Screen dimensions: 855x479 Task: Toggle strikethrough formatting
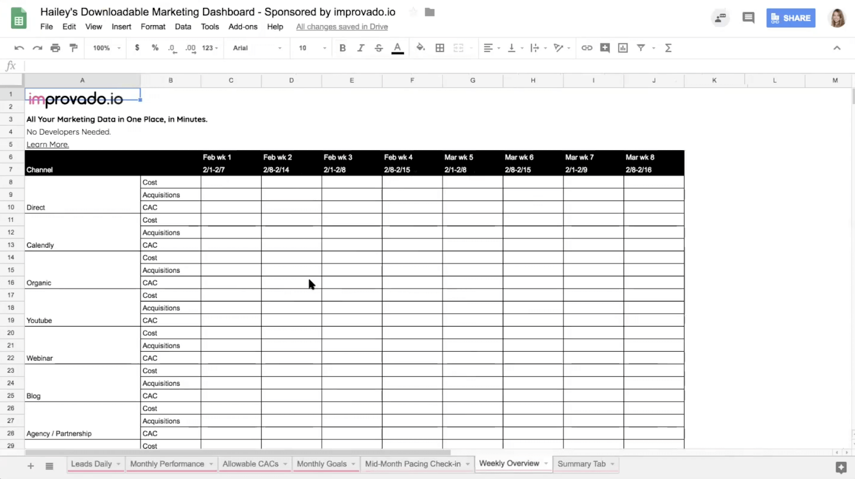click(x=379, y=48)
